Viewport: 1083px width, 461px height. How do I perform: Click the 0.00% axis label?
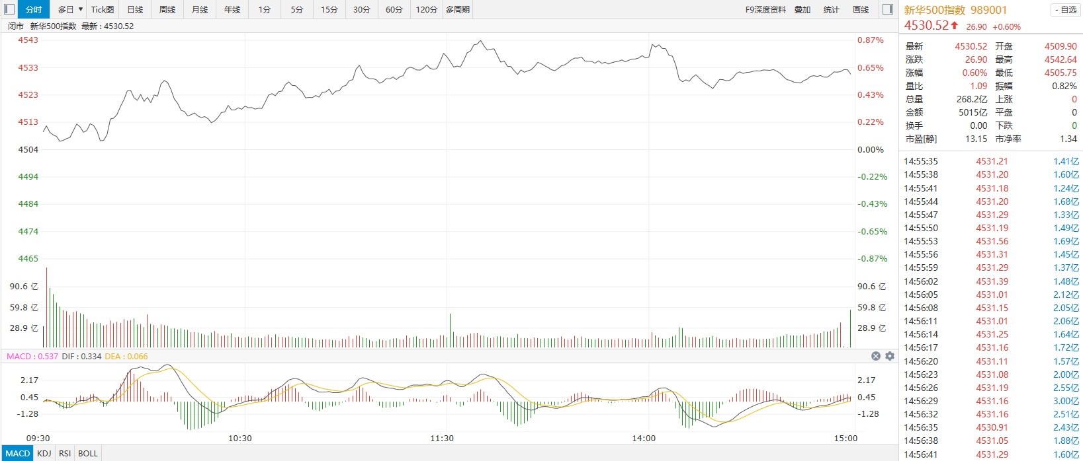click(871, 149)
